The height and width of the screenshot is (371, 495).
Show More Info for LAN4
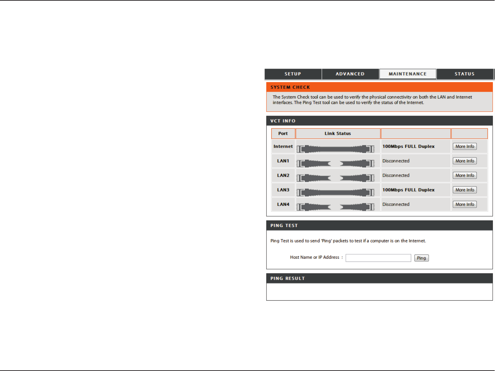(x=465, y=204)
